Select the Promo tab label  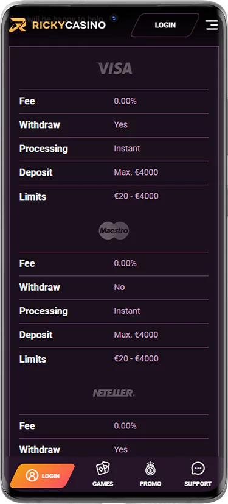point(150,484)
